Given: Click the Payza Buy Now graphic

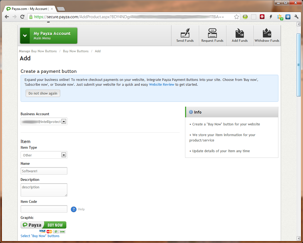Looking at the screenshot, I should click(x=44, y=225).
